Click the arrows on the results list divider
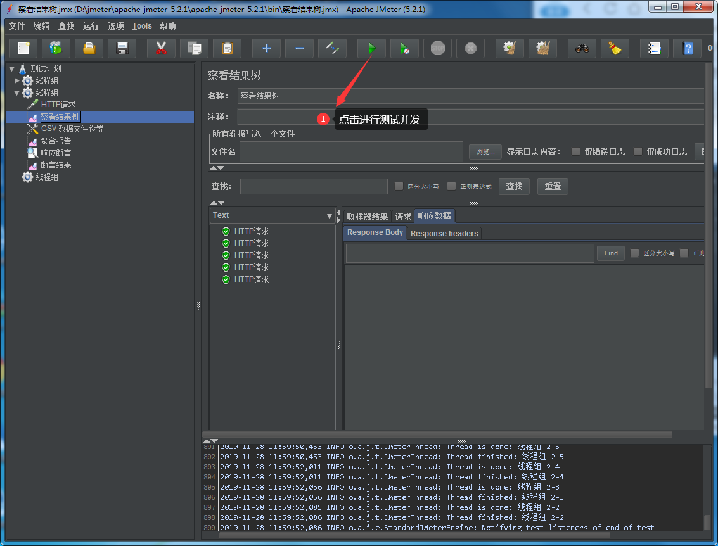Viewport: 718px width, 546px height. tap(338, 216)
